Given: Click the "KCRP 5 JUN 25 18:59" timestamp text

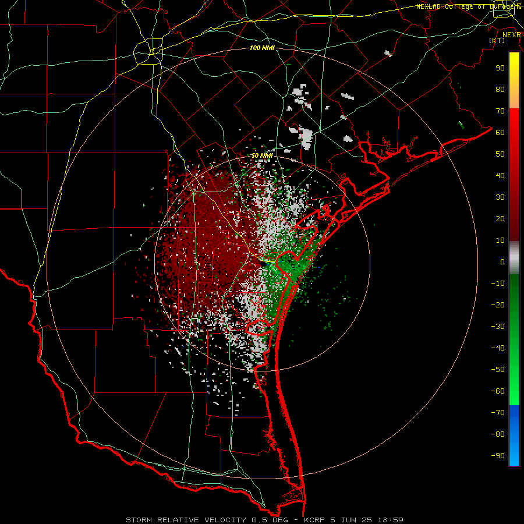Looking at the screenshot, I should [x=353, y=520].
